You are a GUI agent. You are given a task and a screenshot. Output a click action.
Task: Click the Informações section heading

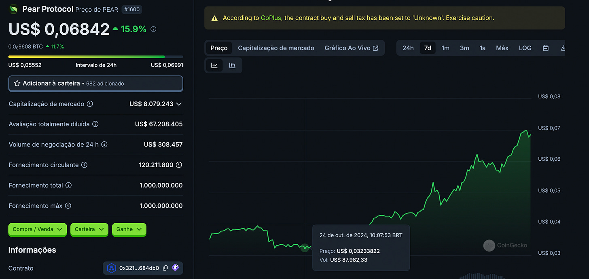32,250
